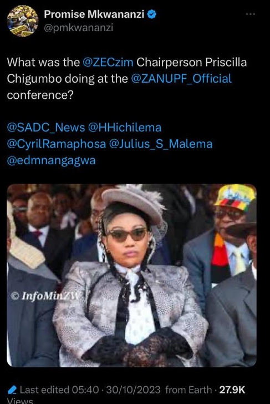Open the @HHichilema mention
Viewport: 270px width, 404px height.
tap(125, 128)
